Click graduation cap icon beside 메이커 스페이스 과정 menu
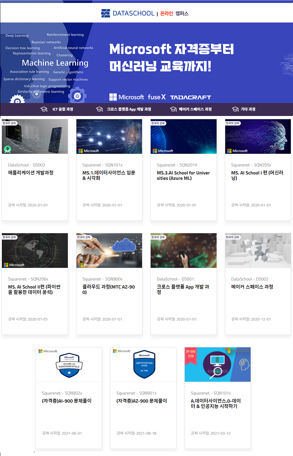 [174, 109]
